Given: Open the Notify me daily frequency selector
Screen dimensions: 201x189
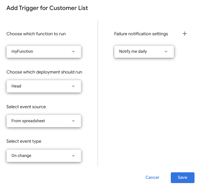Looking at the screenshot, I should tap(144, 52).
